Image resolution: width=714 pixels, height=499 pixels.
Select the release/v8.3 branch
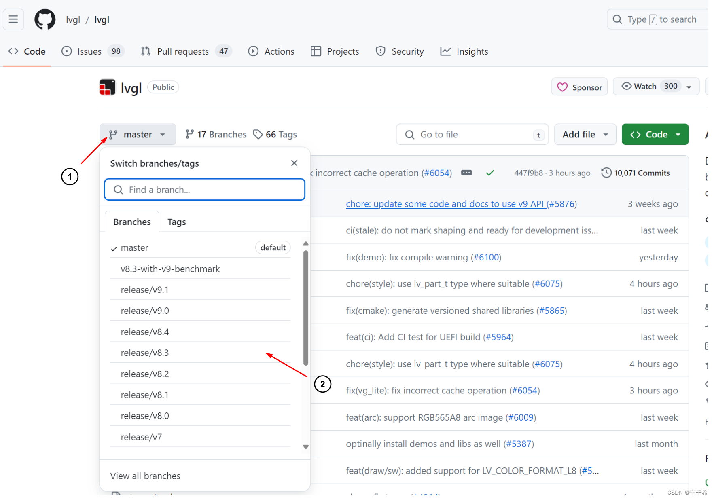tap(200, 353)
